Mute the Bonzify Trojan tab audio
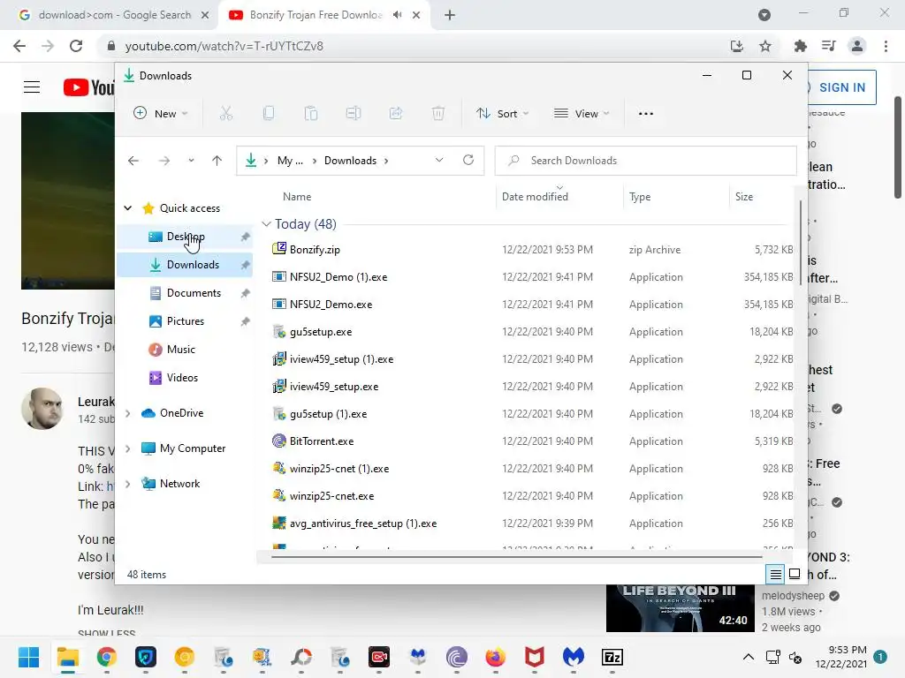This screenshot has height=678, width=905. pos(397,15)
